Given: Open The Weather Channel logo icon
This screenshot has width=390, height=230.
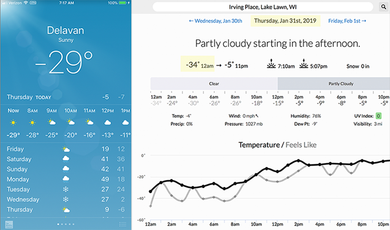Looking at the screenshot, I should [9, 224].
